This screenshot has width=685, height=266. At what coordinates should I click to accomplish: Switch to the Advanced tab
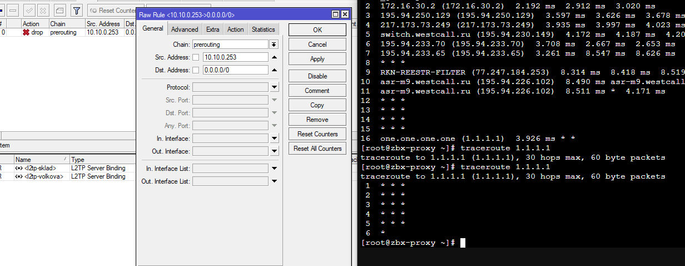pos(185,29)
